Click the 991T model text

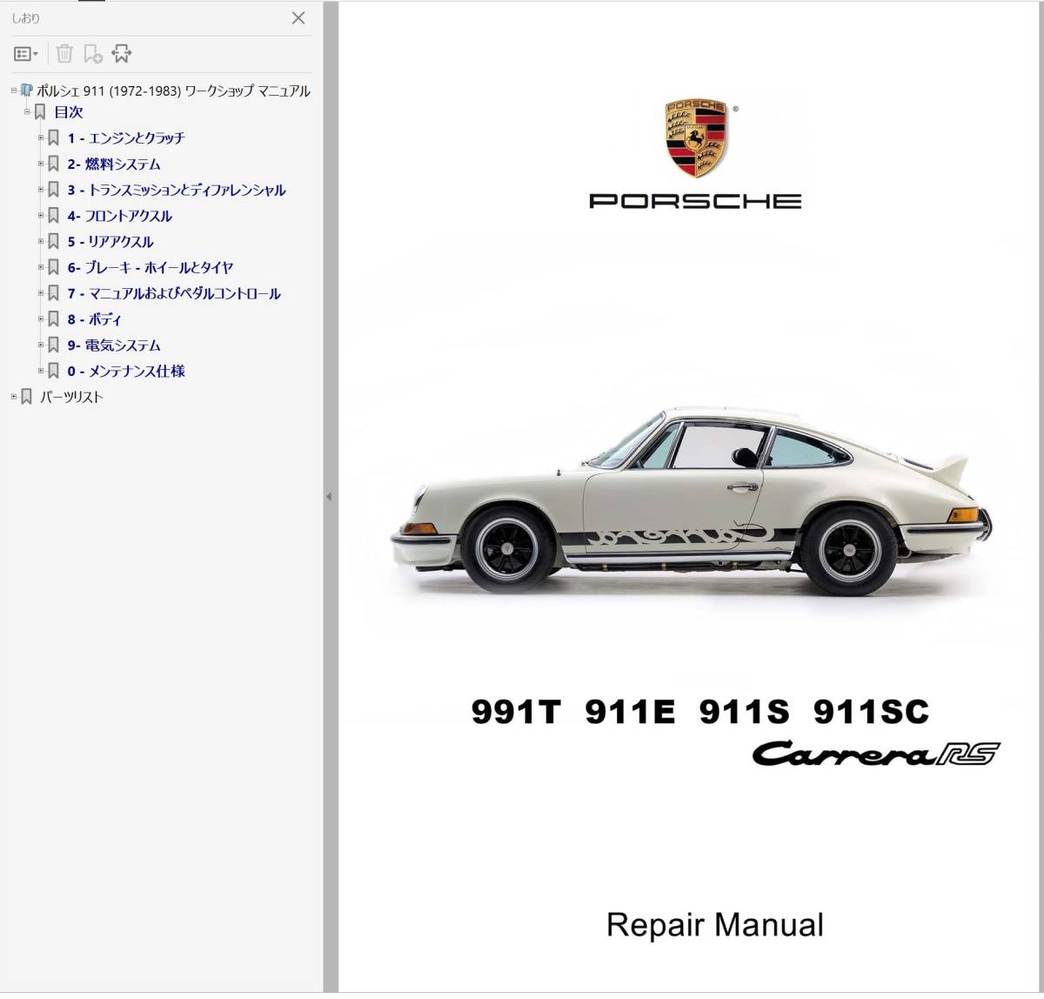(516, 712)
